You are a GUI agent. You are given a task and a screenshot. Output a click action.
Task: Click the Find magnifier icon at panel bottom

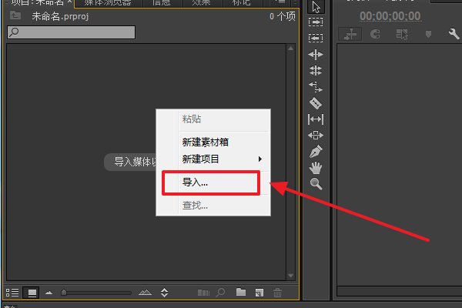coord(220,293)
